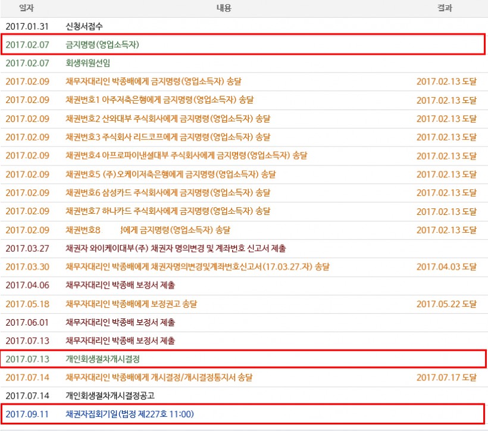Select the 신청서접수 entry
The width and height of the screenshot is (488, 431).
click(84, 26)
